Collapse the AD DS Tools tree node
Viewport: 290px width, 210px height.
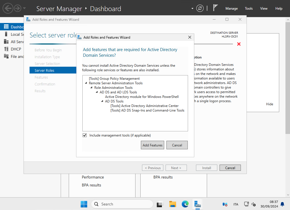click(x=102, y=101)
